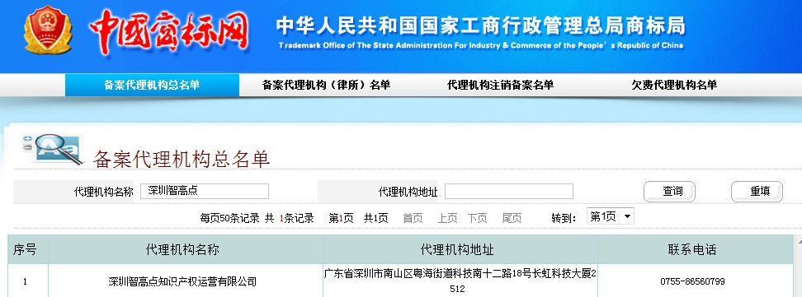Switch to 备案代理机构（律所）名单 tab
The width and height of the screenshot is (802, 297).
326,85
